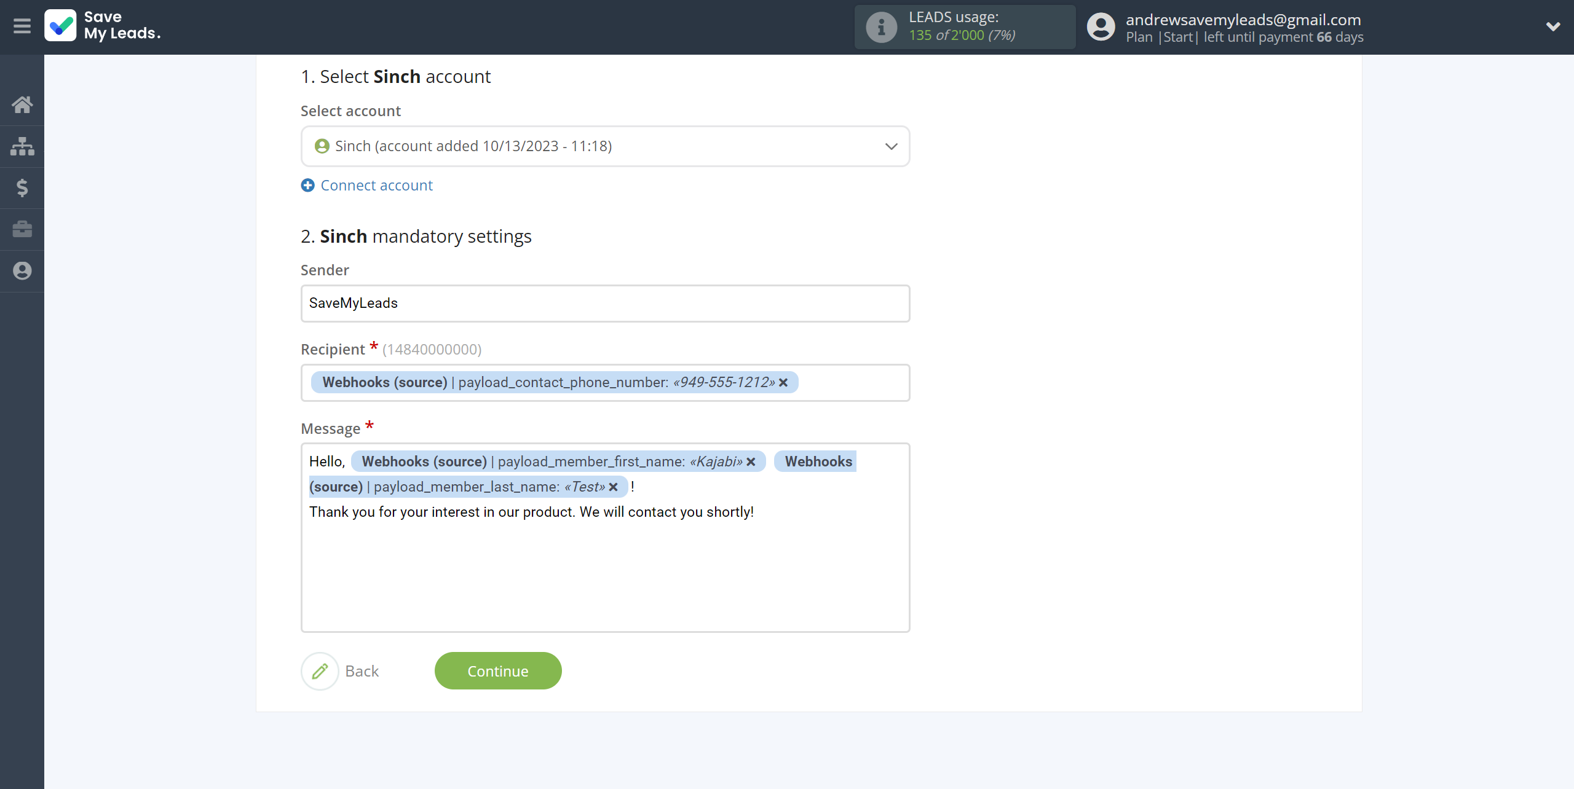
Task: Click the SaveMyLeads home icon
Action: click(22, 103)
